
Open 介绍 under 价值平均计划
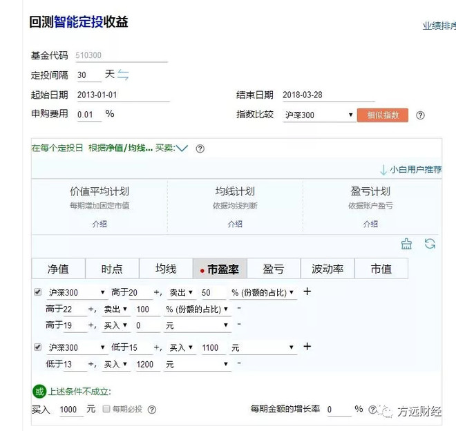coord(99,224)
